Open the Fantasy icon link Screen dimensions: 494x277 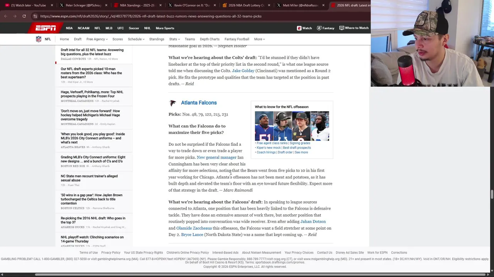tap(325, 28)
